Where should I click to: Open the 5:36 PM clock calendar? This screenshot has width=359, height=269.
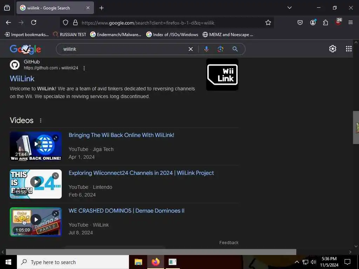pos(329,262)
